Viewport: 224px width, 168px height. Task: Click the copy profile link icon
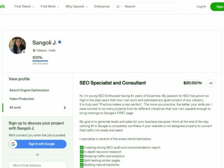pos(211,83)
